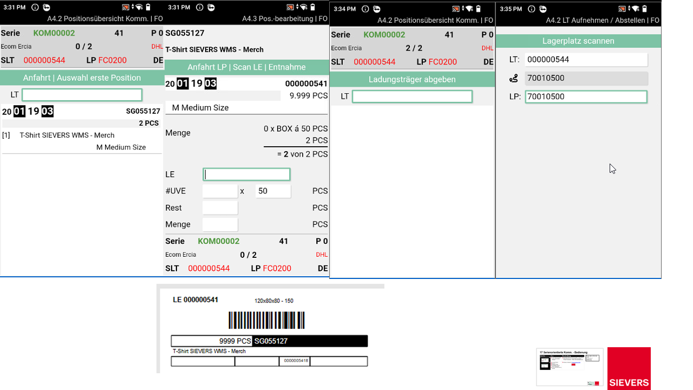Click the green KOM00002 in the 3:34 PM screen
The image size is (693, 390).
384,35
